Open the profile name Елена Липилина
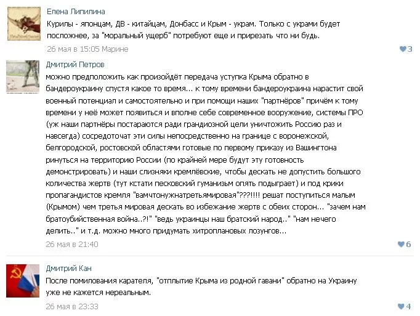This screenshot has width=420, height=316. 76,11
